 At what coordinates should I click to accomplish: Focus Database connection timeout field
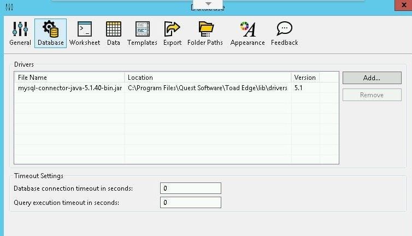pos(191,188)
